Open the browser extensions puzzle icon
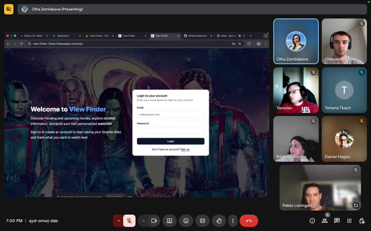 pyautogui.click(x=249, y=44)
